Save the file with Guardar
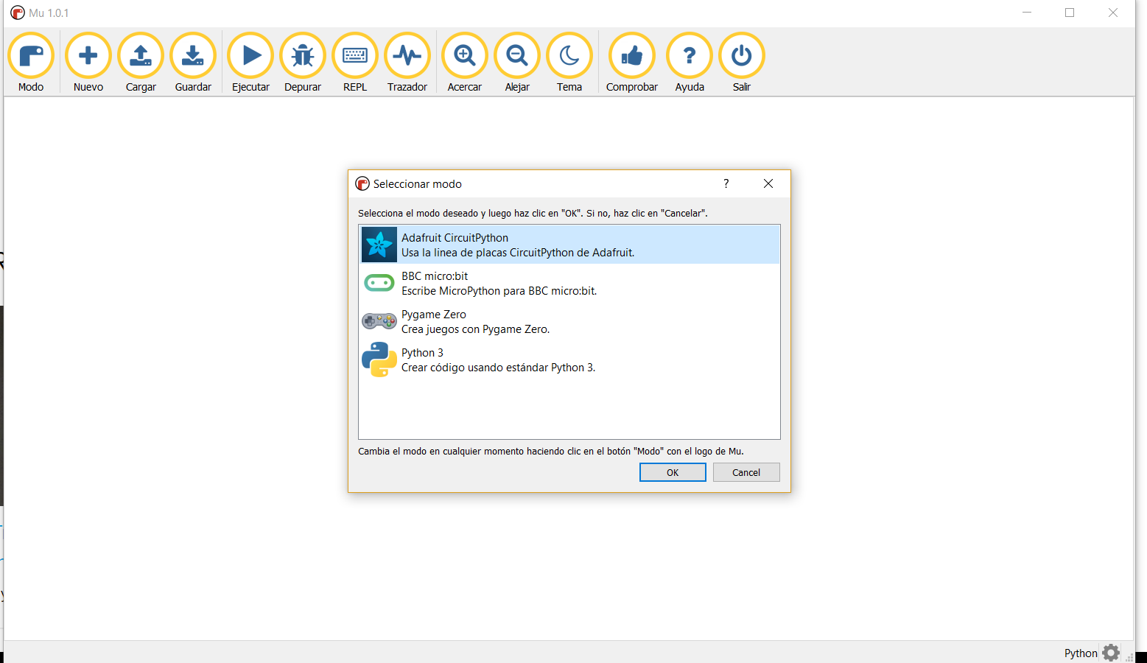 (193, 63)
